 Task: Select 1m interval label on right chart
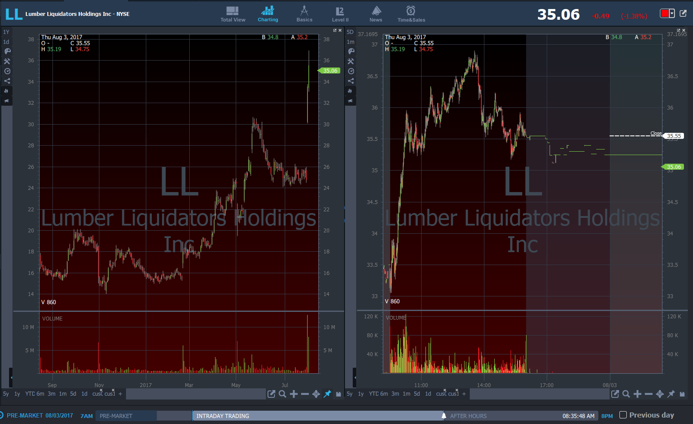351,42
